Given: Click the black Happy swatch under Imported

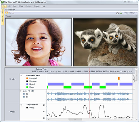Looking at the screenshot, I should pos(27,108).
